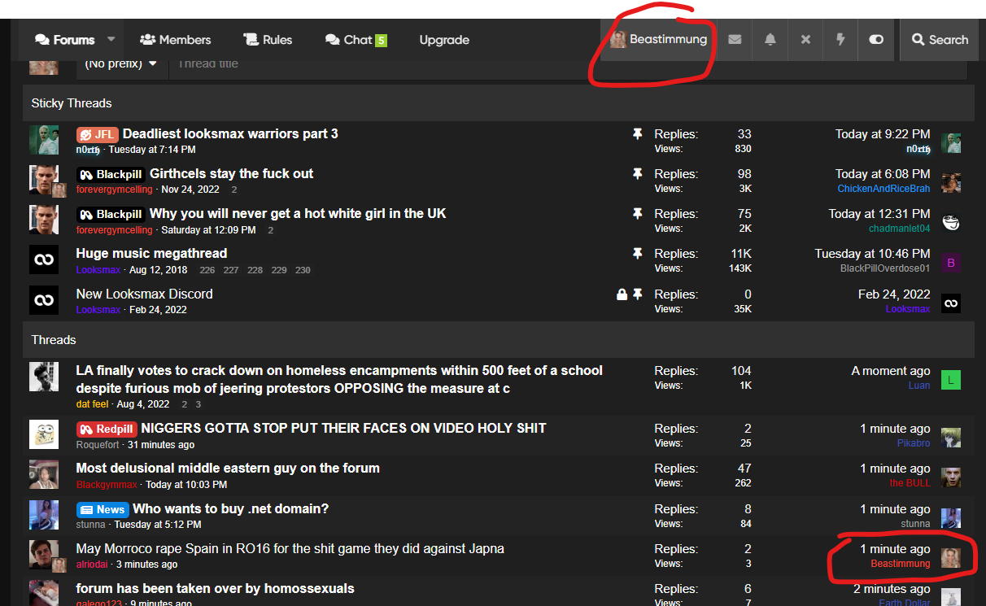Screen dimensions: 986x606
Task: Open the last poster ChickenAndRiceBrah profile
Action: [x=883, y=189]
